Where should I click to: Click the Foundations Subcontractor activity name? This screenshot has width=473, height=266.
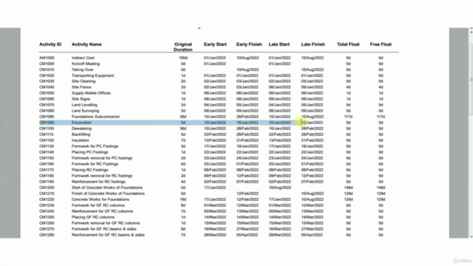tap(95, 117)
